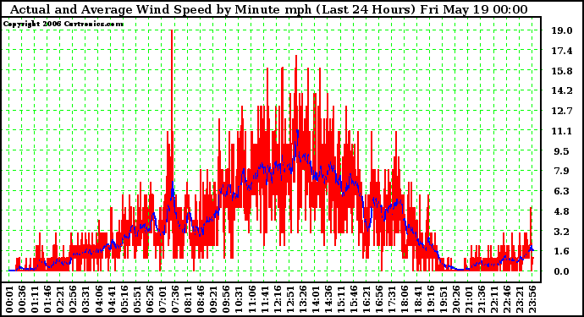584x317 pixels.
Task: Click the 07:01 time label
Action: 163,299
